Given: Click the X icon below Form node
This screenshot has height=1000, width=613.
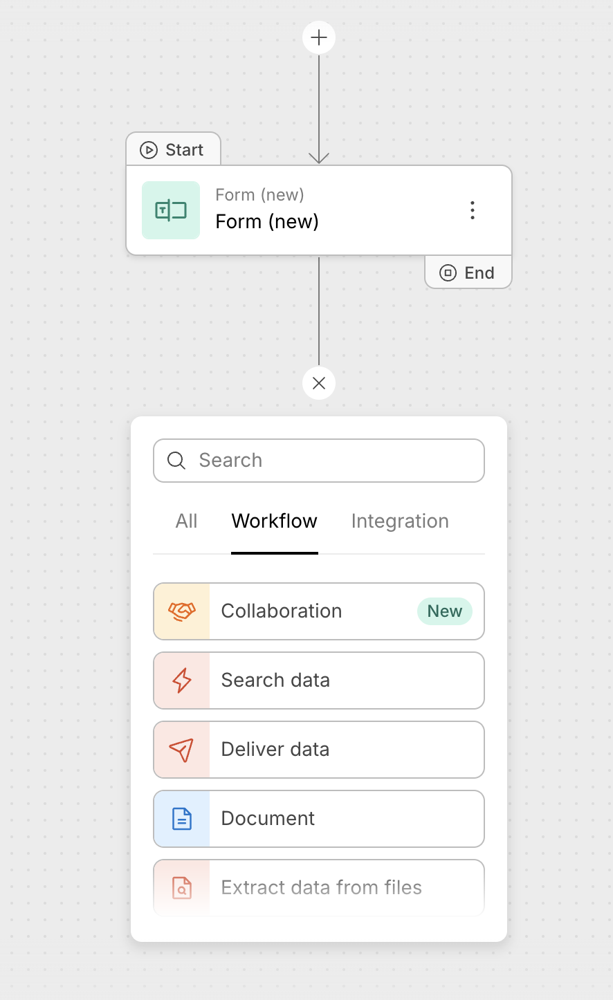Looking at the screenshot, I should (319, 383).
